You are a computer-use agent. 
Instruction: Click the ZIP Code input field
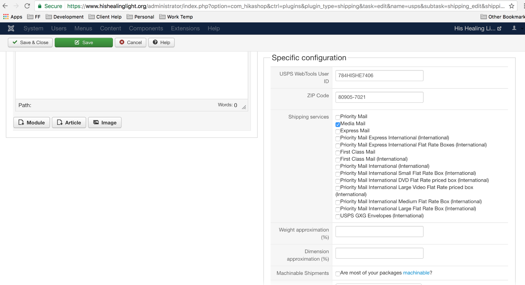click(379, 97)
